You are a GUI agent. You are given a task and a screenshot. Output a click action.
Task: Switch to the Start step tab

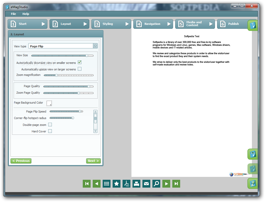click(x=27, y=24)
